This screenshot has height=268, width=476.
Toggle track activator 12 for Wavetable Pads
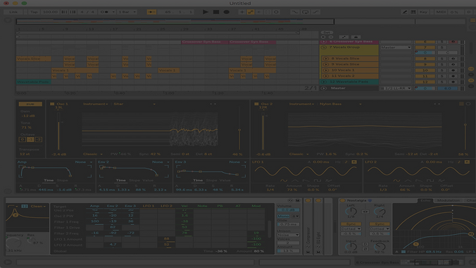click(425, 82)
